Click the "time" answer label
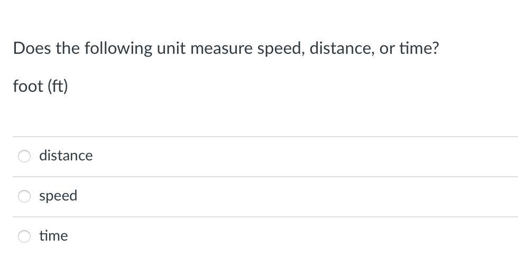 (53, 236)
